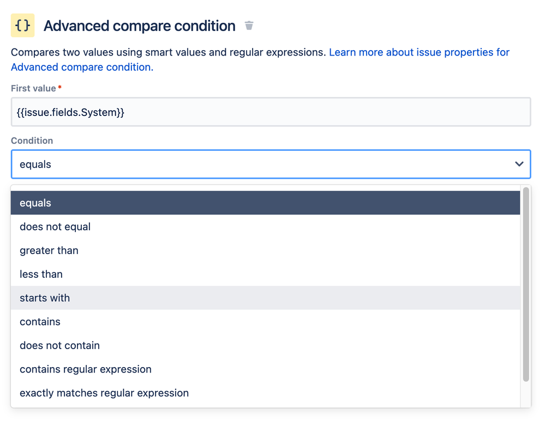The height and width of the screenshot is (433, 545).
Task: Select 'contains regular expression' option
Action: pyautogui.click(x=86, y=369)
